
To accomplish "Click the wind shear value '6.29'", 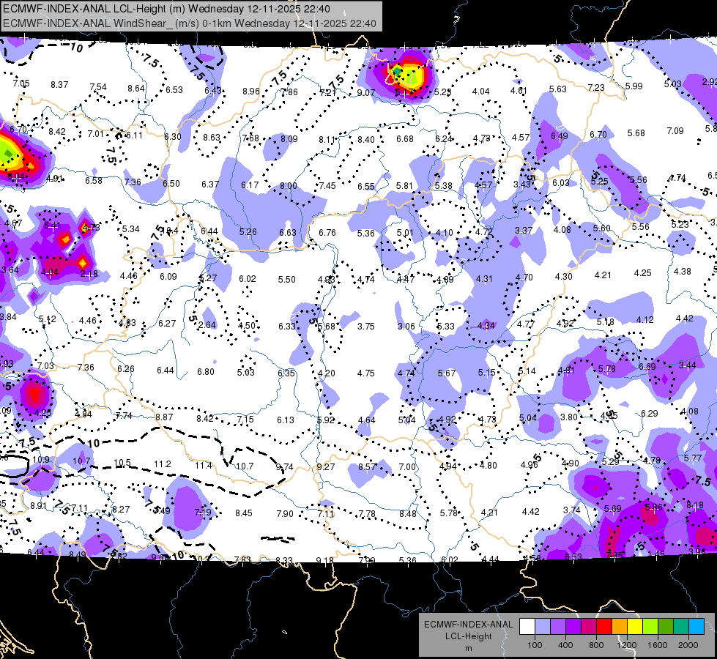I will click(650, 414).
